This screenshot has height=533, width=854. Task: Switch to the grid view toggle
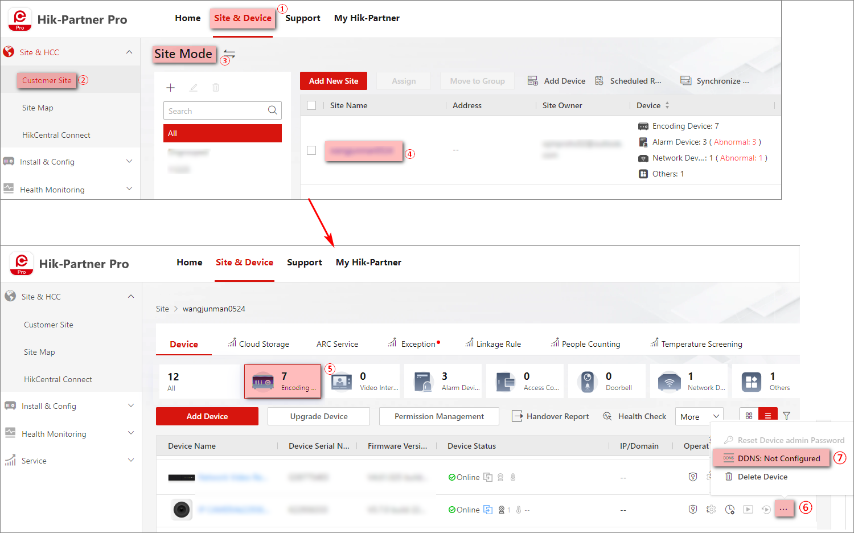click(749, 416)
